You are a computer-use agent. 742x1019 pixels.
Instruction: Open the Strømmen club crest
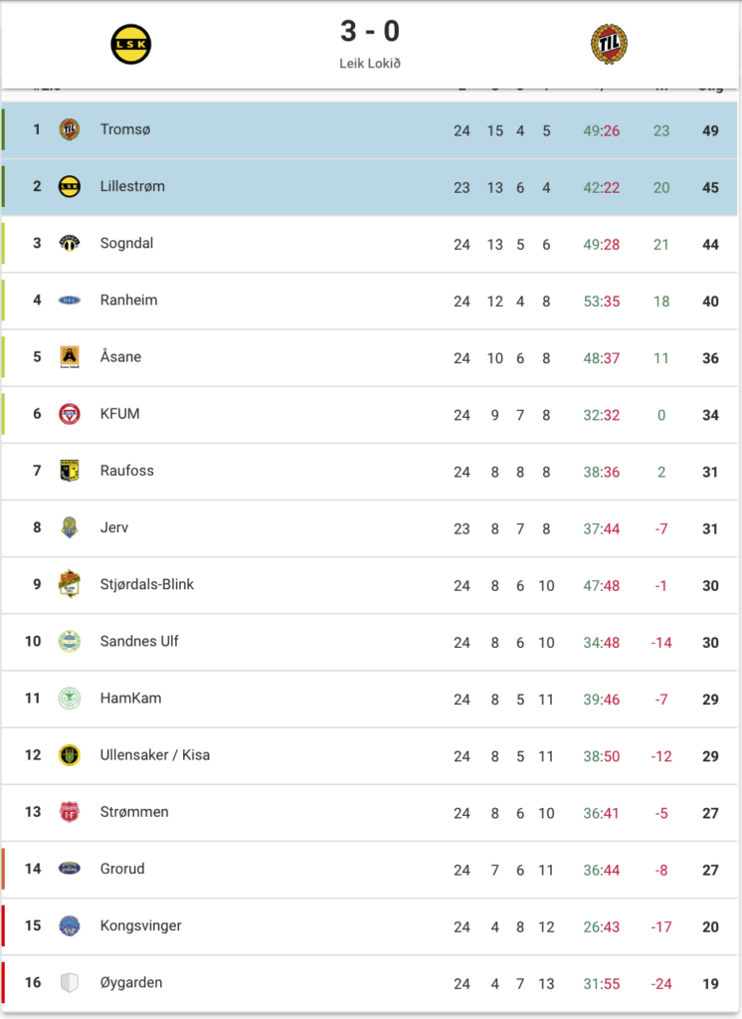coord(70,812)
